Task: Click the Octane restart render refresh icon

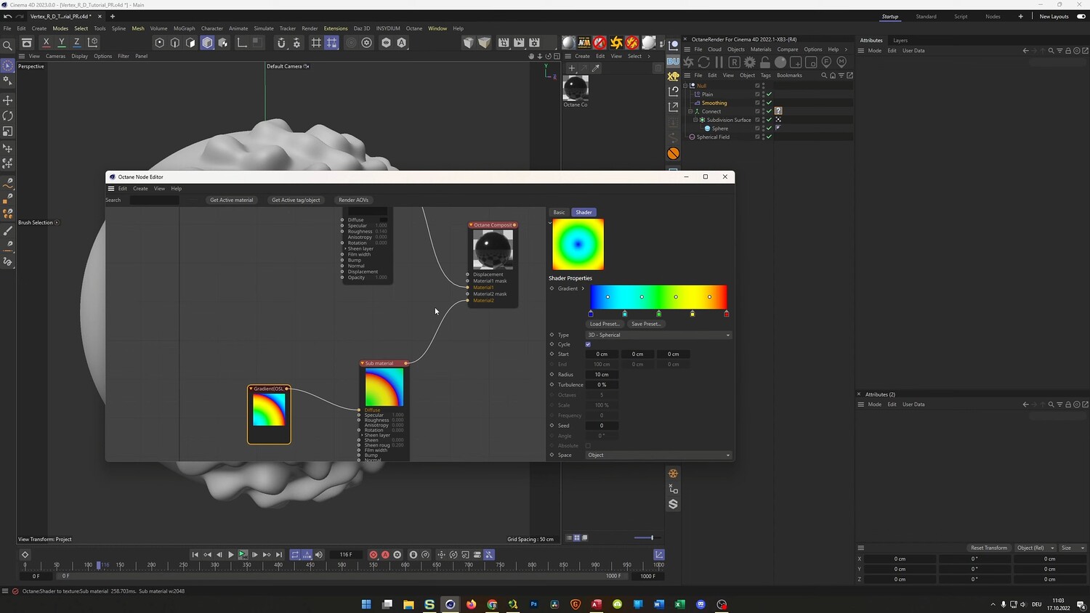Action: click(704, 62)
